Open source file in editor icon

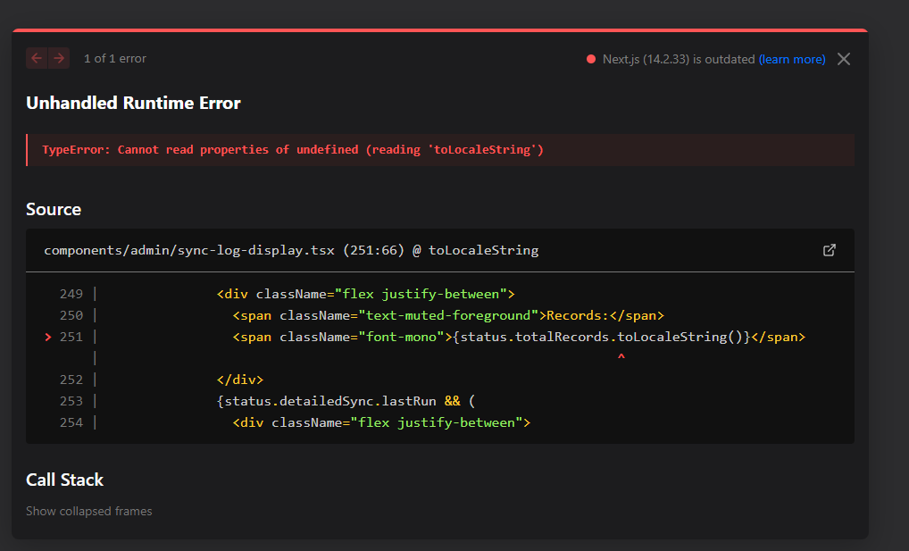[x=829, y=250]
